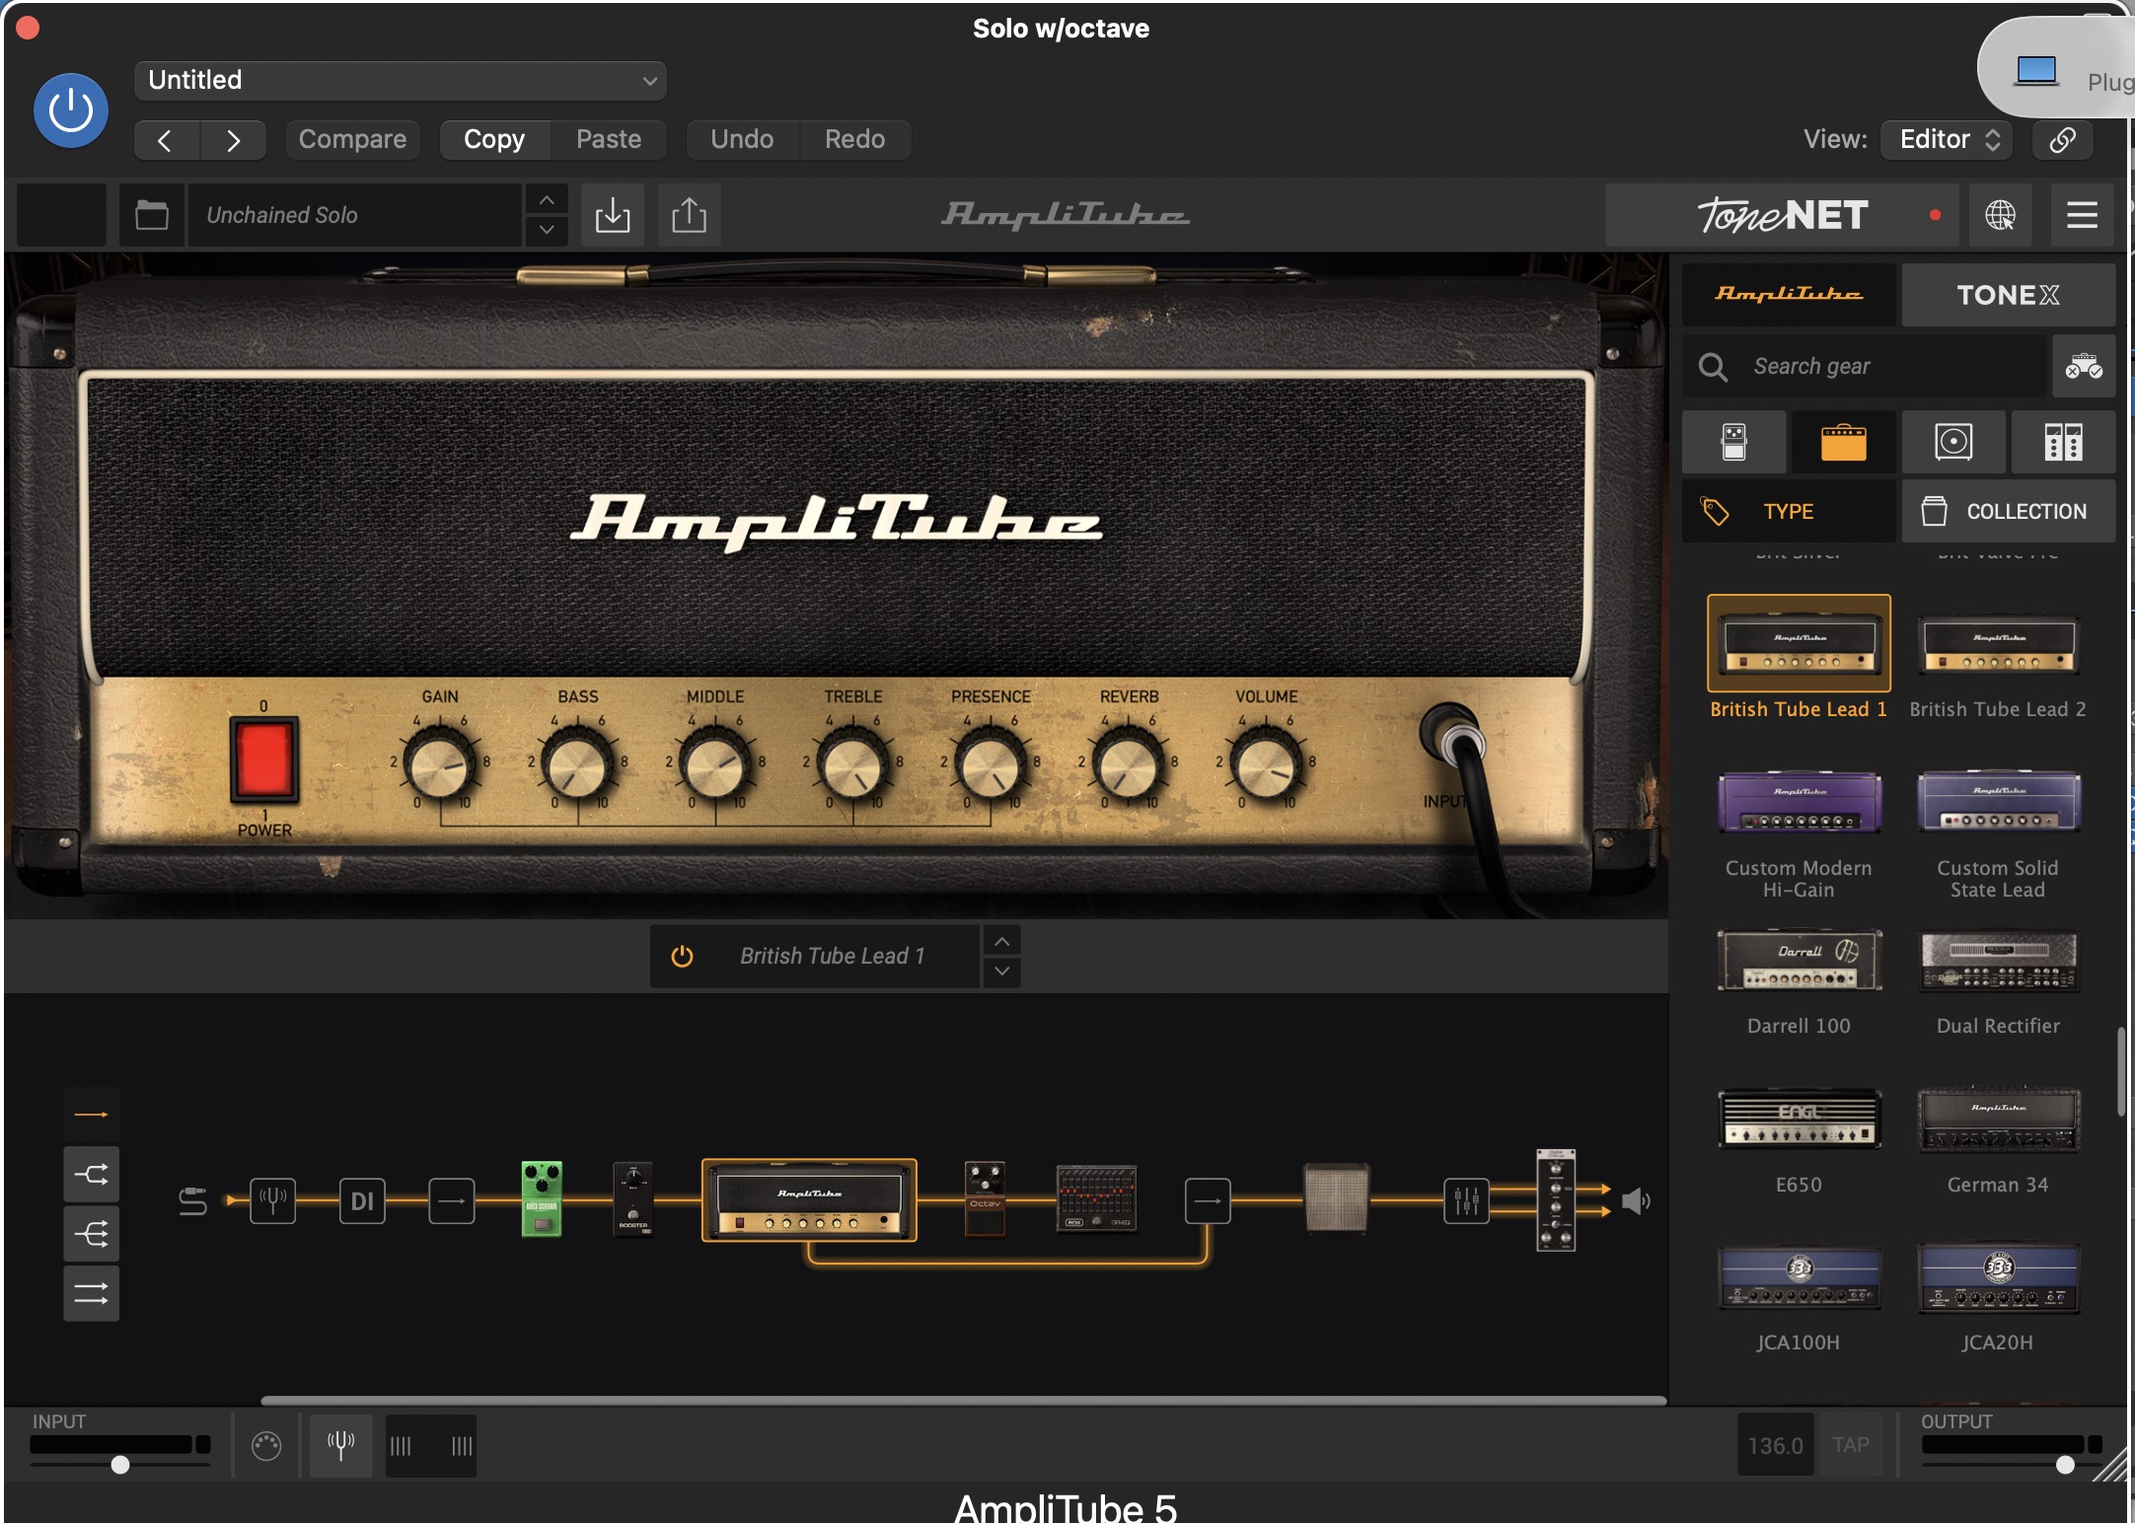This screenshot has height=1523, width=2135.
Task: Switch to the TONEX tab
Action: 2008,295
